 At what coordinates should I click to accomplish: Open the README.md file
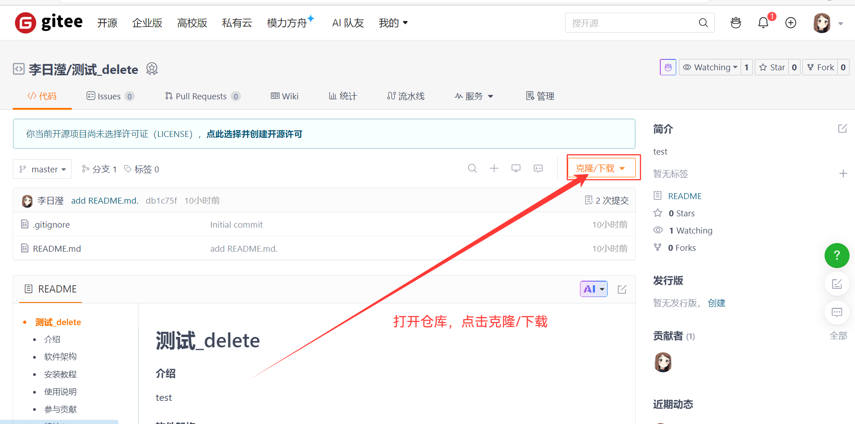coord(57,249)
